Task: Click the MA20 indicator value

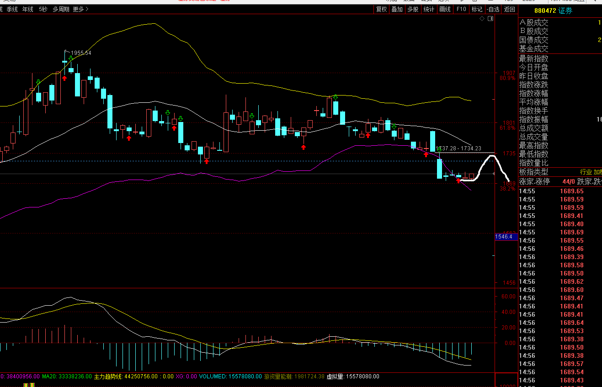Action: 67,376
